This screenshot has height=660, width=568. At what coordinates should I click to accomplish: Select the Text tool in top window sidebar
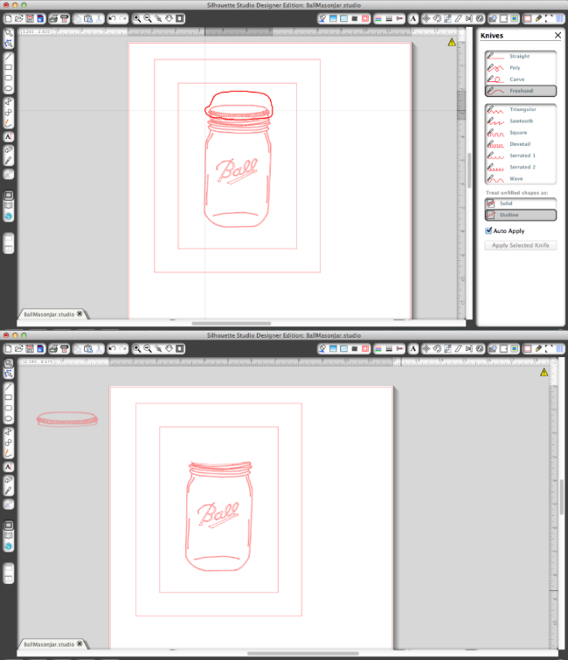9,137
